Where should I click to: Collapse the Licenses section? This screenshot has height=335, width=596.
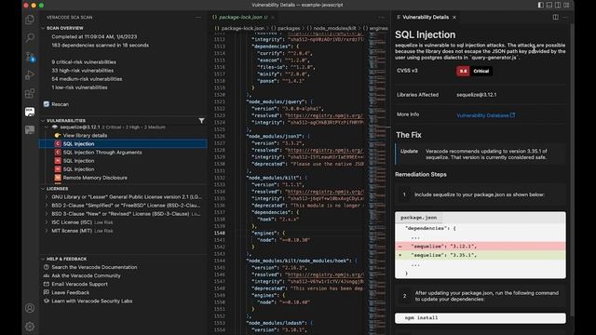43,188
